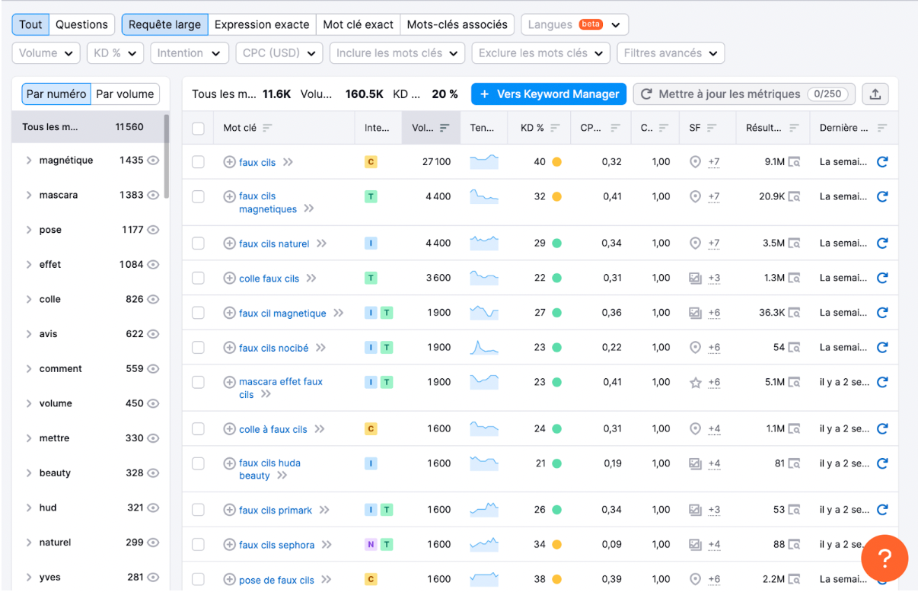Open the Intention filter dropdown
This screenshot has width=918, height=592.
click(189, 53)
